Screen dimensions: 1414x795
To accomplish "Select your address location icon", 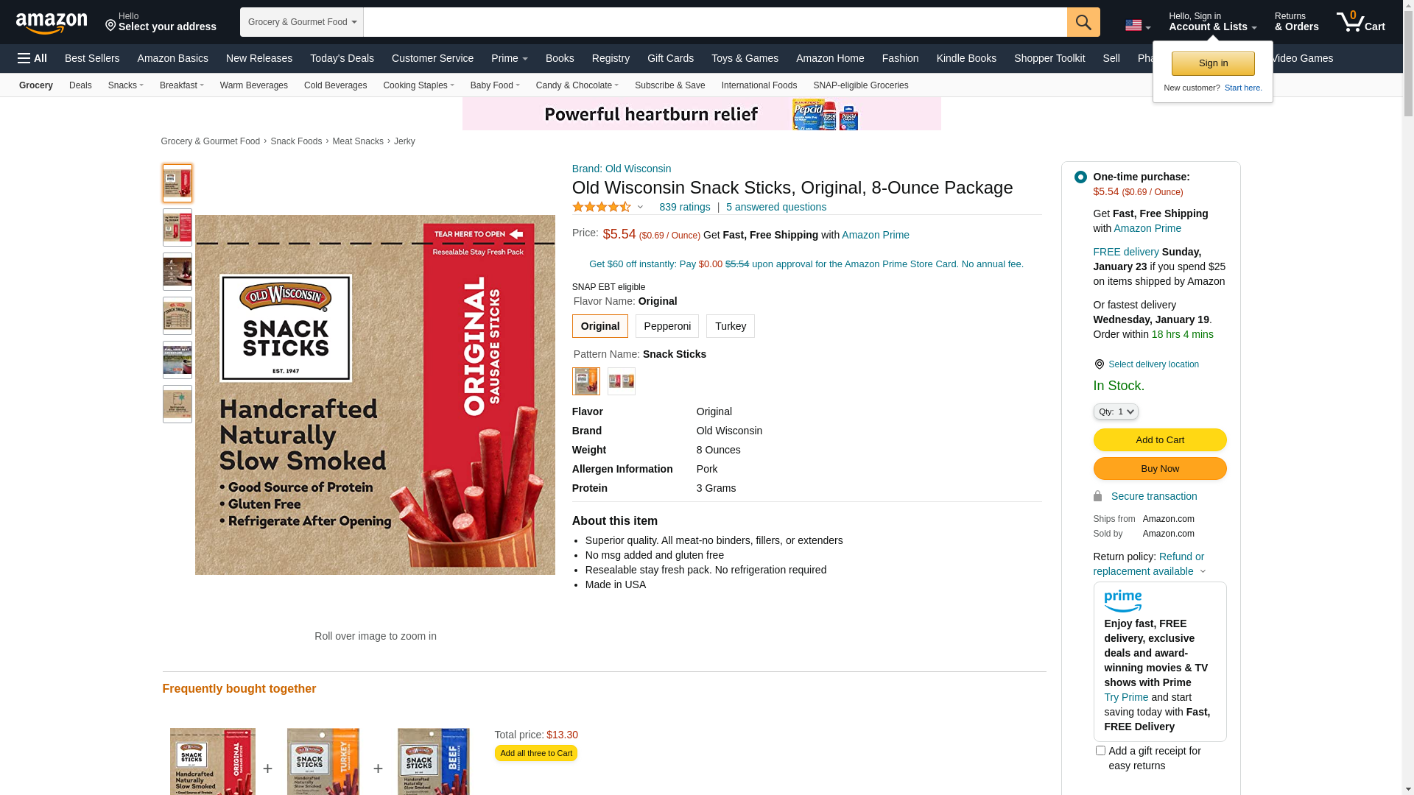I will click(110, 26).
